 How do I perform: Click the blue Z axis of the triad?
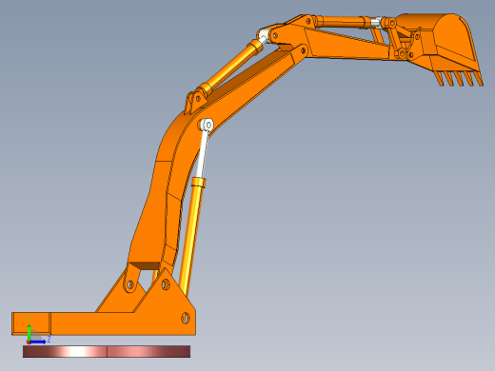tap(38, 342)
